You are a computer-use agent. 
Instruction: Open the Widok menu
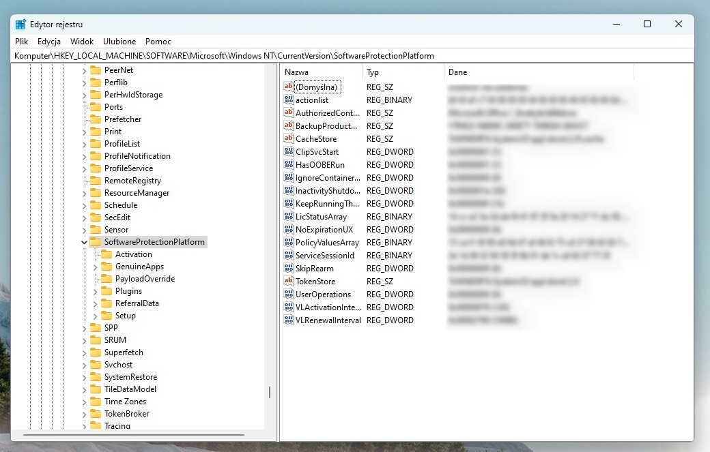82,41
